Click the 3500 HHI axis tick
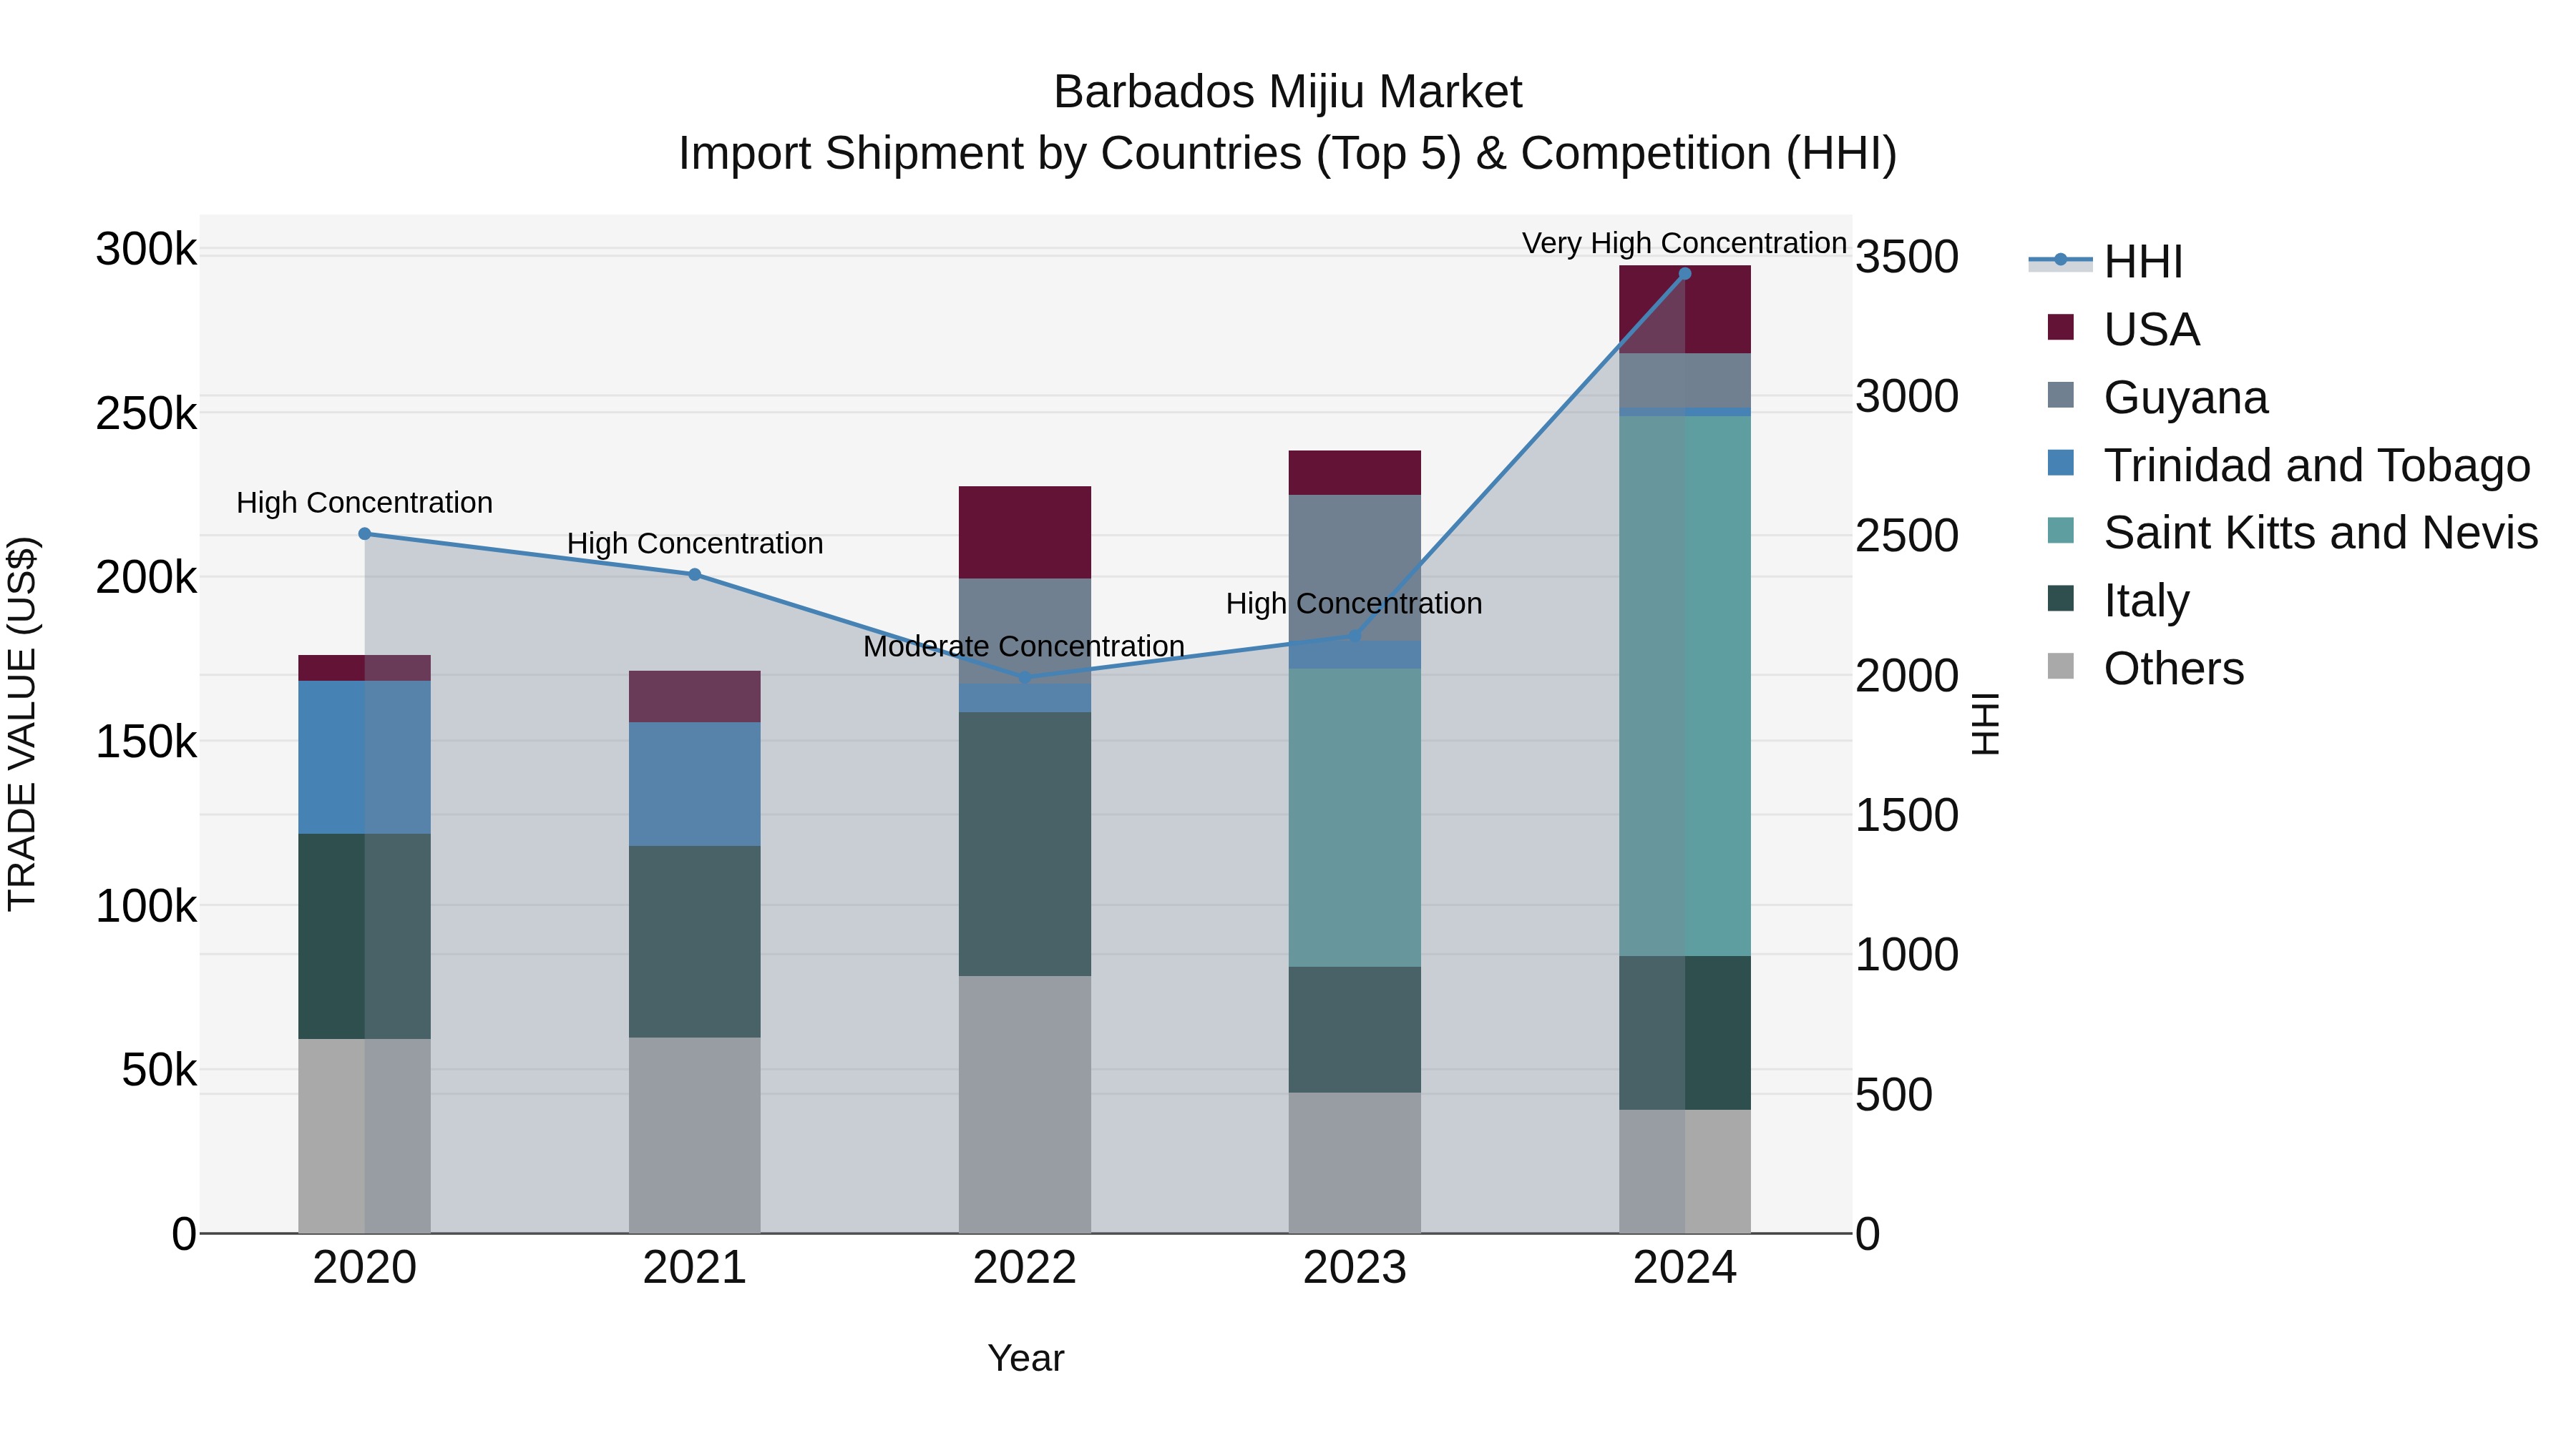Image resolution: width=2576 pixels, height=1448 pixels. pos(1907,257)
